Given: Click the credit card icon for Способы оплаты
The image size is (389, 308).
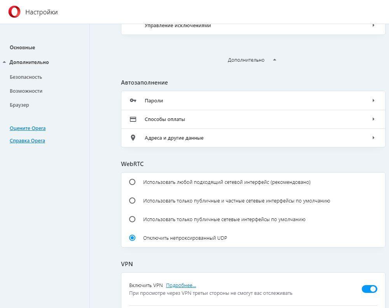Looking at the screenshot, I should pos(133,119).
